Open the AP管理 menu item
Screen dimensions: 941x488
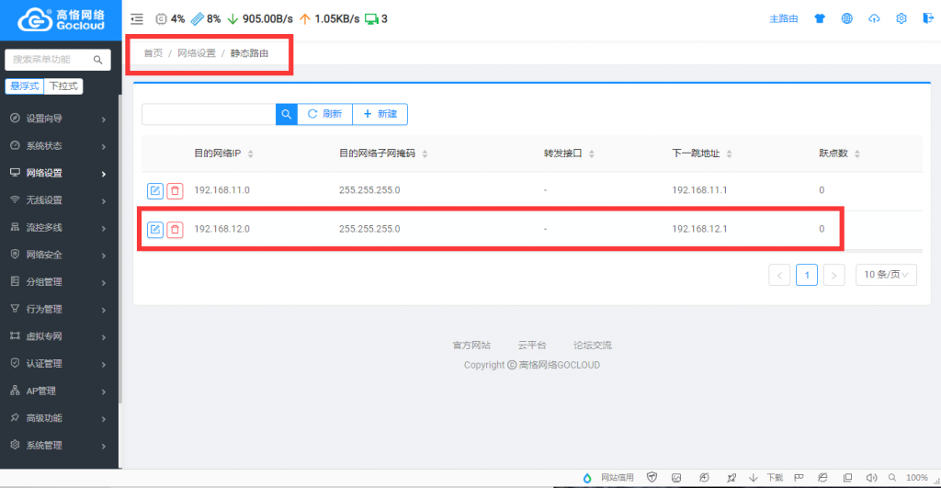point(59,391)
